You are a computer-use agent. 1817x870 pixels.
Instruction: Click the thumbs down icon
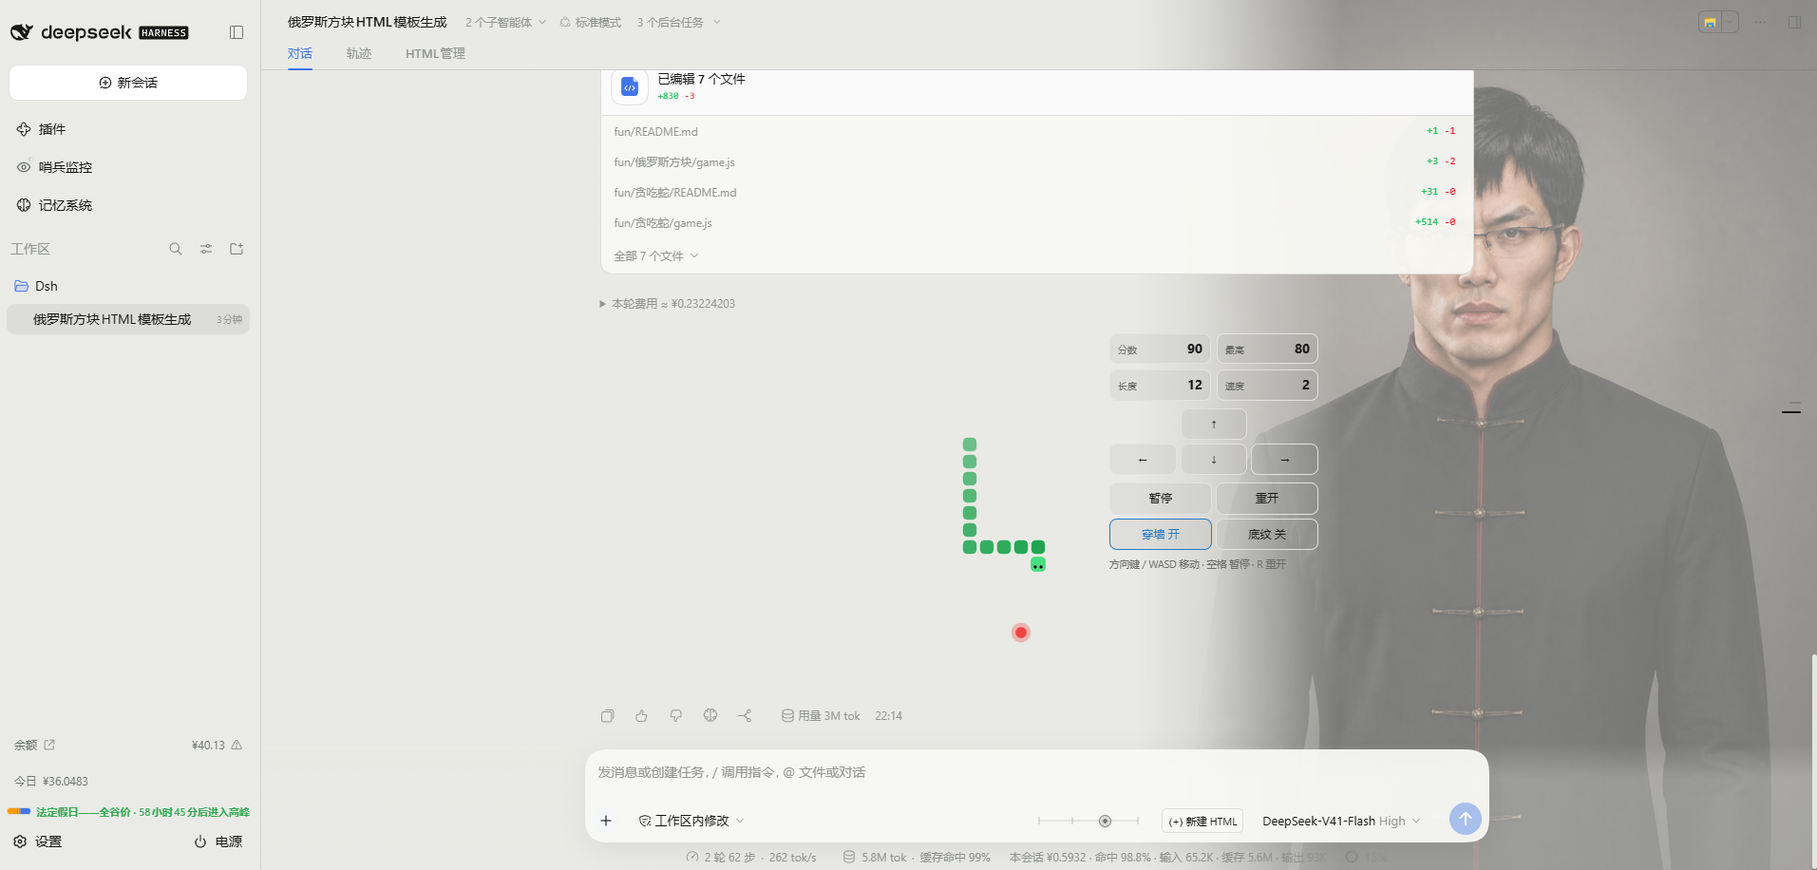(x=676, y=716)
